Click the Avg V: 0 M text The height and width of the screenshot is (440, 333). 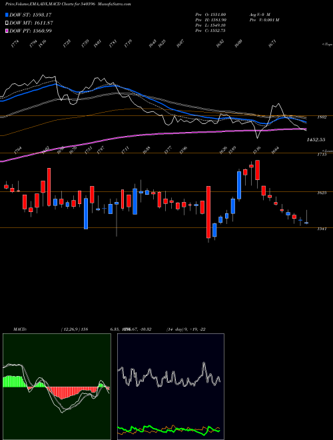pyautogui.click(x=259, y=15)
